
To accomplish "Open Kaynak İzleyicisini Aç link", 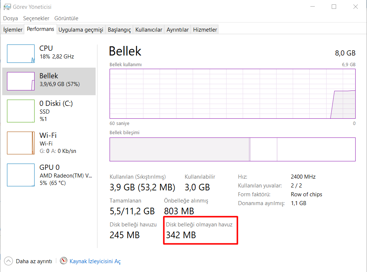I will point(95,261).
